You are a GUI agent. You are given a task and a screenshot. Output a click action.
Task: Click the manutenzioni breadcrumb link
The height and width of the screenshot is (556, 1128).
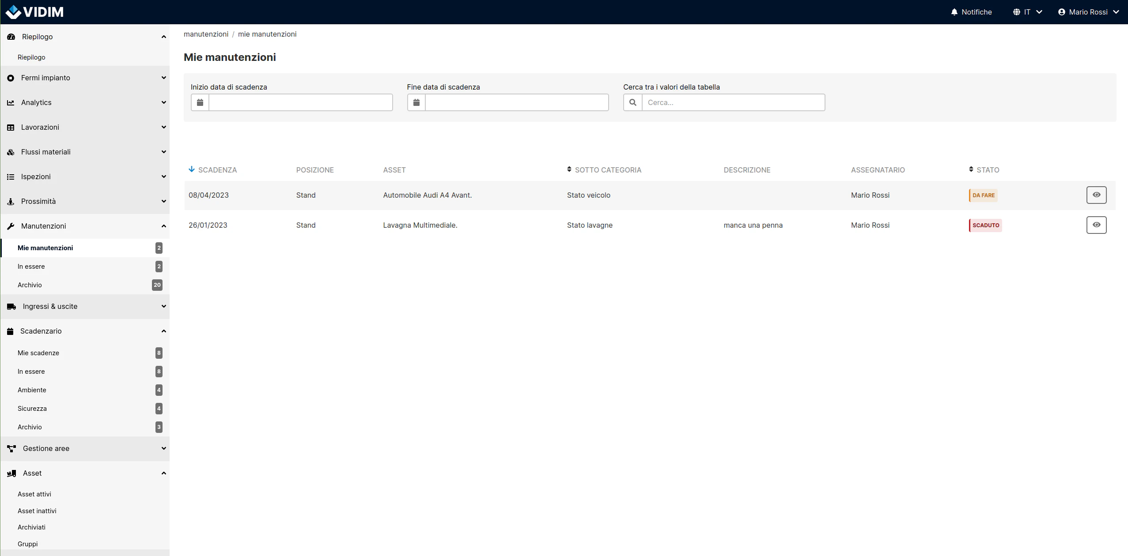click(x=206, y=34)
